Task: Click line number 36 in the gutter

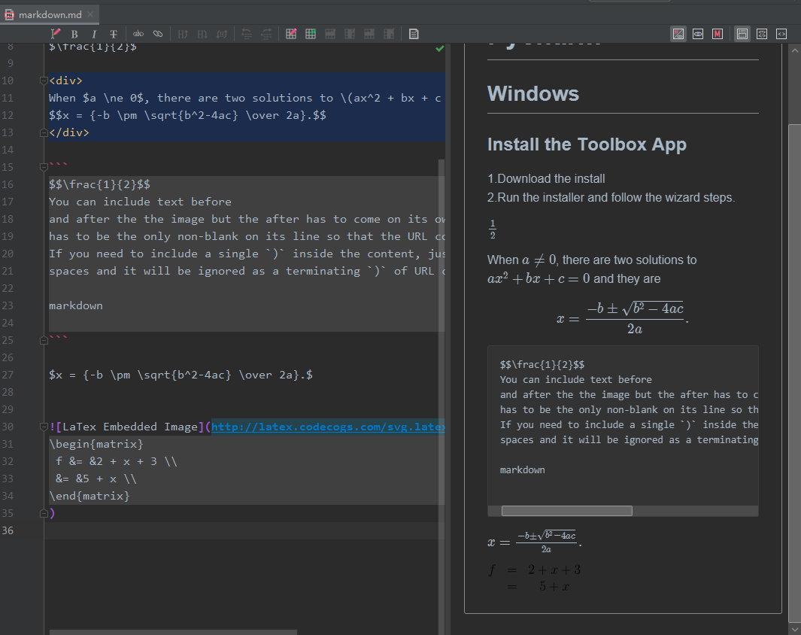Action: coord(8,530)
